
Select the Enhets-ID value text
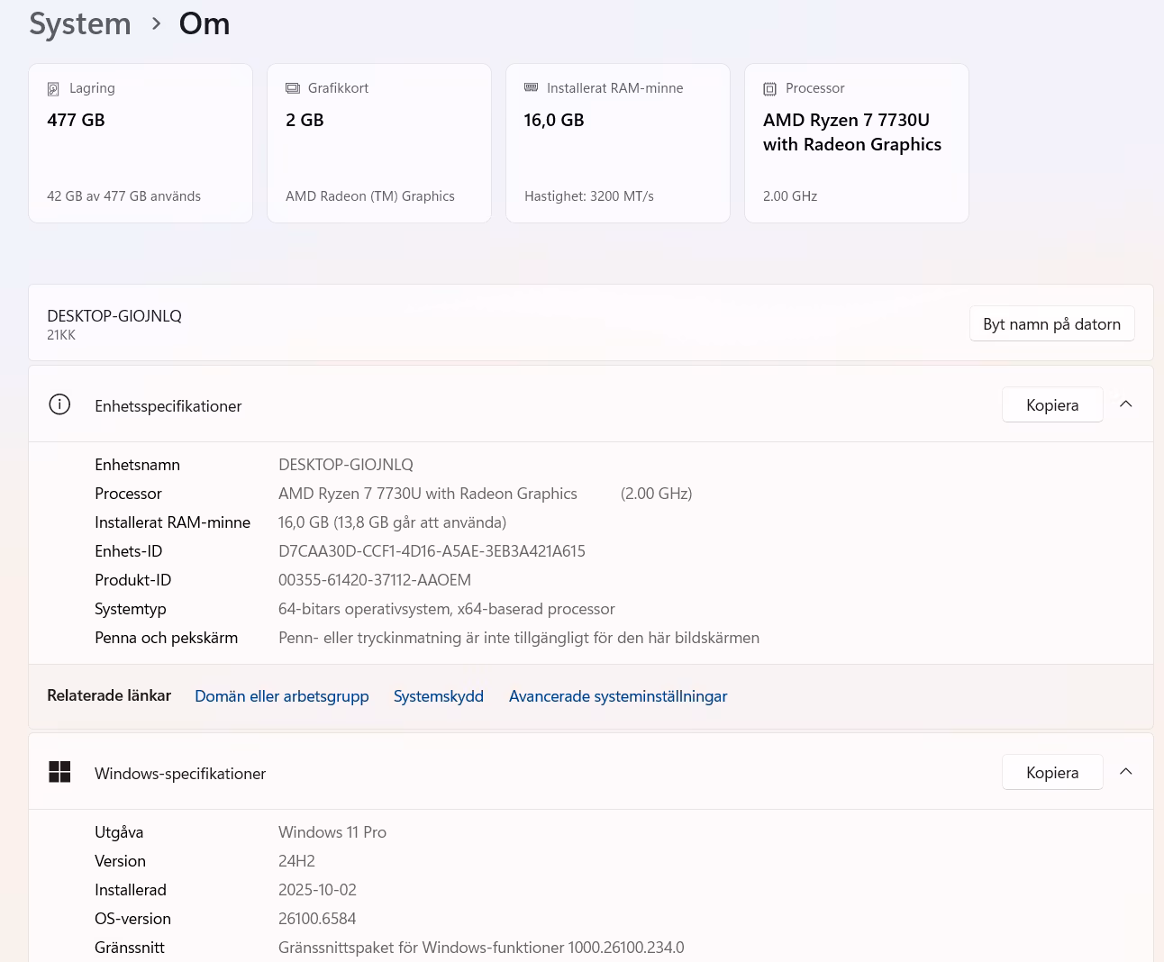pos(432,551)
